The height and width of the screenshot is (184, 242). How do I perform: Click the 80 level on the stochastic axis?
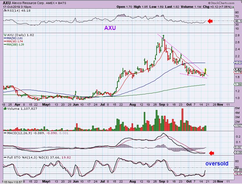[237, 161]
